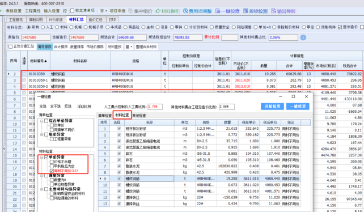Select the 人工 material category radio button
This screenshot has width=364, height=212.
(x=43, y=27)
